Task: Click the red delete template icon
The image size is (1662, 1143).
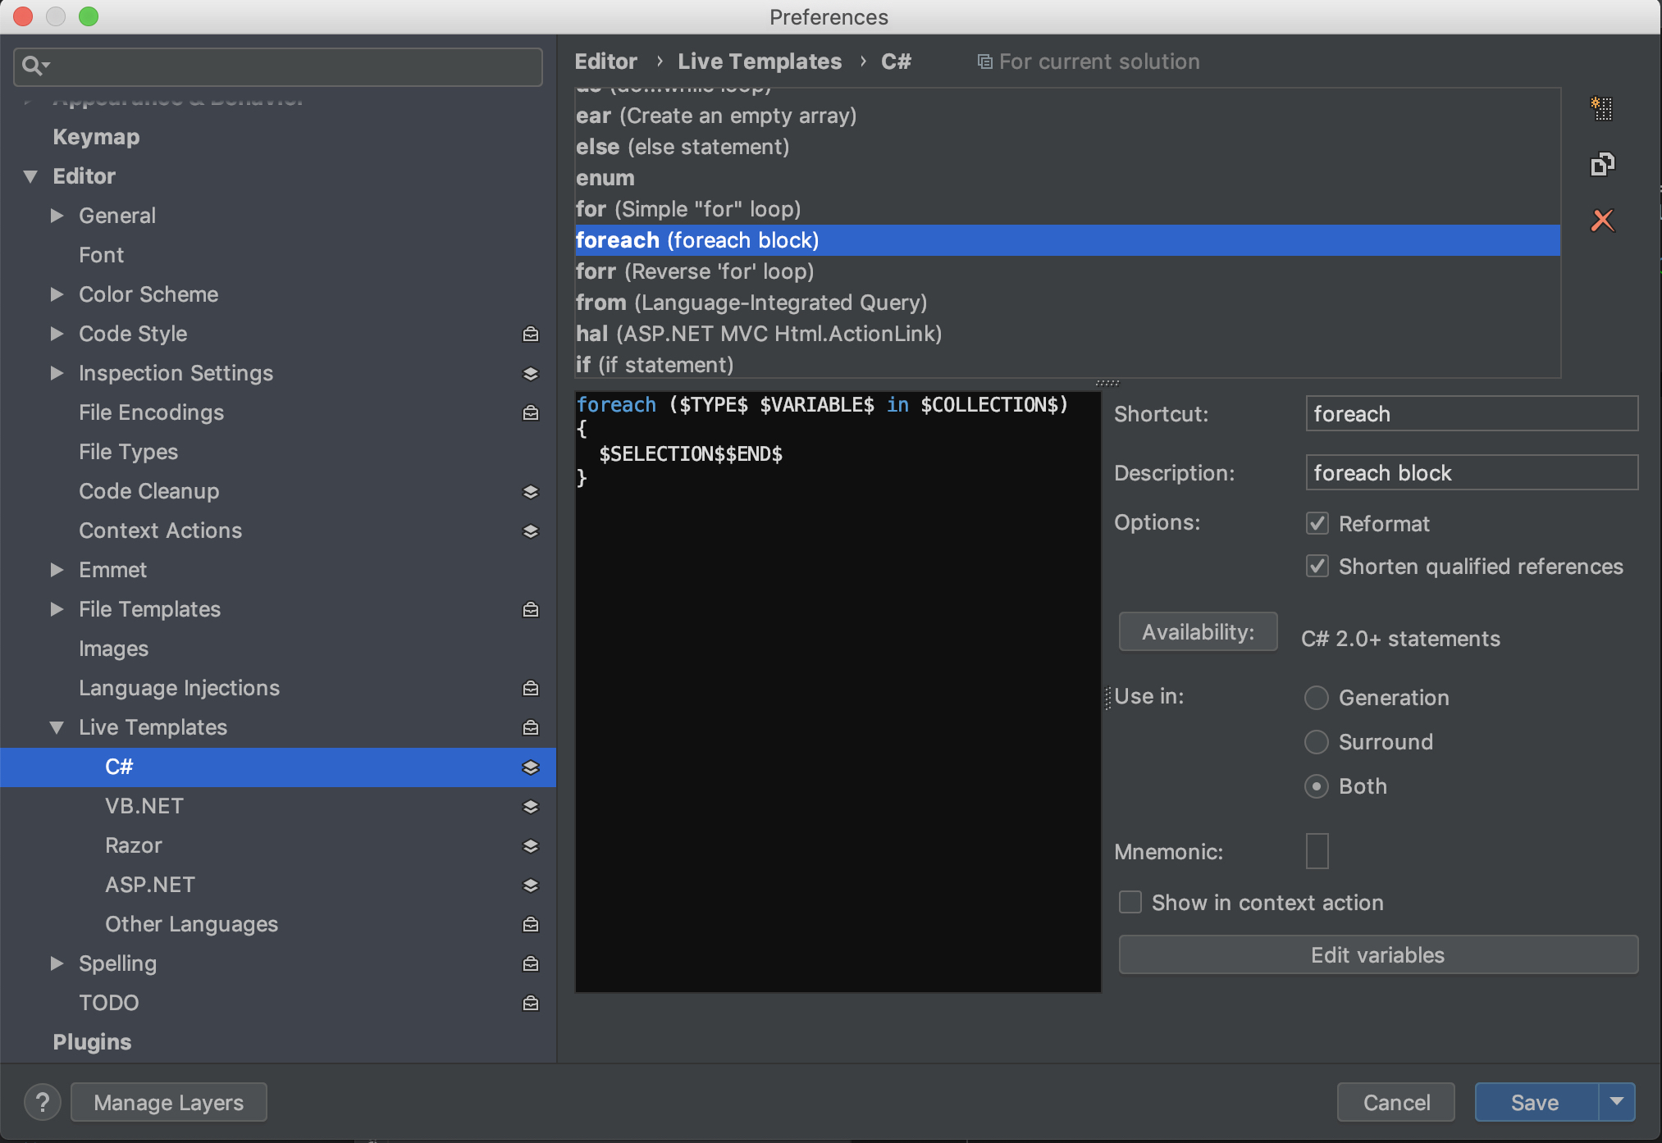Action: (x=1601, y=220)
